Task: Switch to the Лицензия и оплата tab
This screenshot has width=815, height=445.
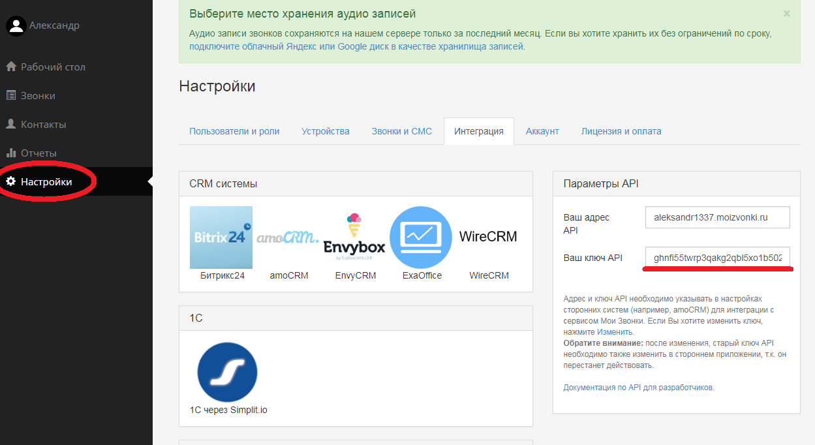Action: point(621,131)
